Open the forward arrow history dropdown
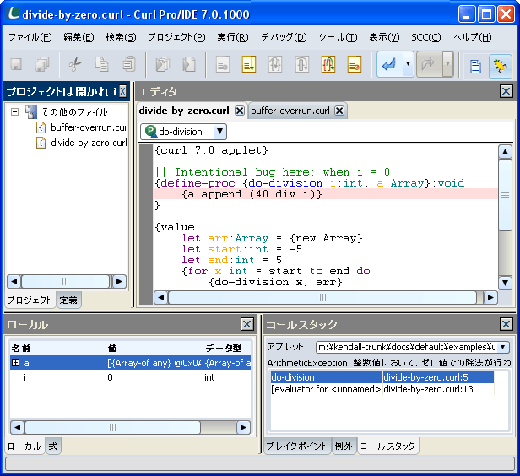This screenshot has height=476, width=520. click(x=447, y=63)
